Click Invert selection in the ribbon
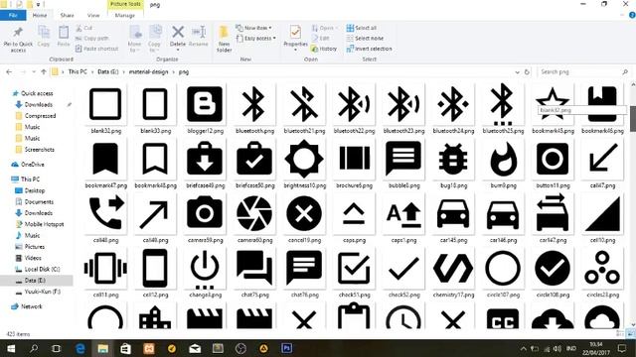Image resolution: width=636 pixels, height=357 pixels. (x=369, y=49)
